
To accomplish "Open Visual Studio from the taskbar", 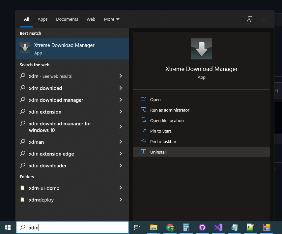I will point(218,227).
